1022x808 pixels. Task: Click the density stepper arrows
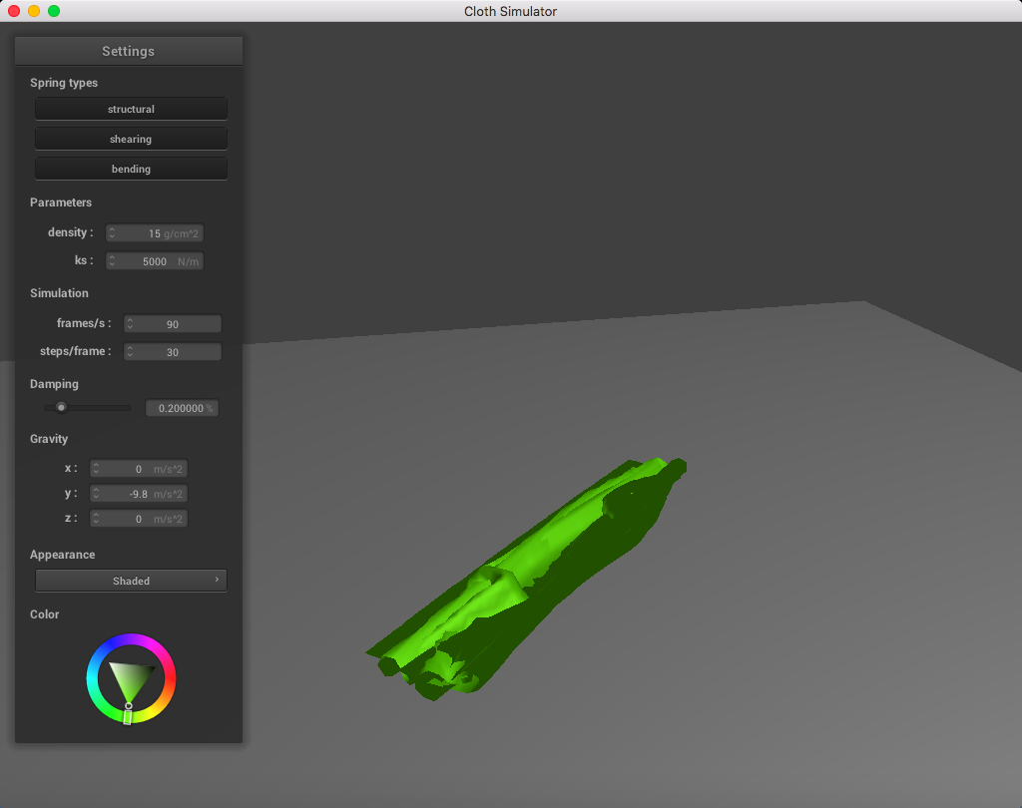(112, 233)
